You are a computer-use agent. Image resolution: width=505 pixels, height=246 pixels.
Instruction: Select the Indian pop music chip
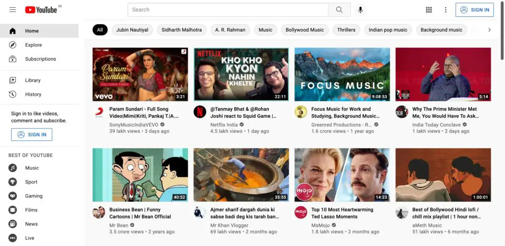click(388, 30)
